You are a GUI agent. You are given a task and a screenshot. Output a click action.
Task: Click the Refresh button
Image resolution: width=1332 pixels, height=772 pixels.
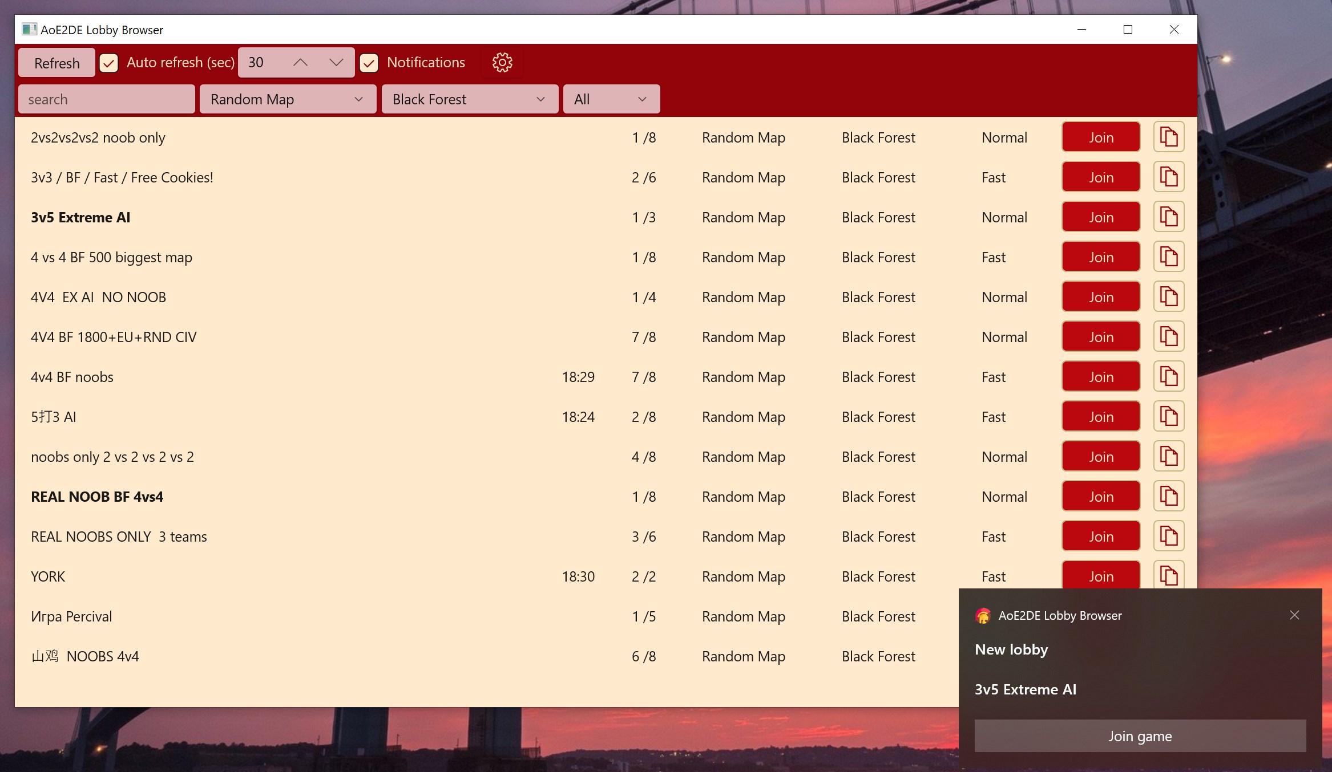[56, 63]
